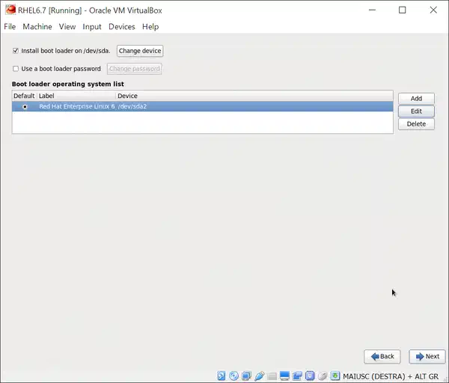The image size is (449, 383).
Task: Click the purple chip status icon
Action: (310, 376)
